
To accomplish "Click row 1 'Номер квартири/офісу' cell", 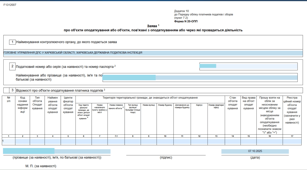I will coord(216,141).
